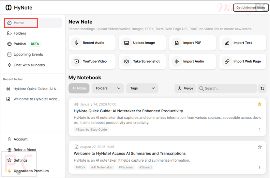270x178 pixels.
Task: Click the play icon on YouTube Video
Action: (x=76, y=61)
